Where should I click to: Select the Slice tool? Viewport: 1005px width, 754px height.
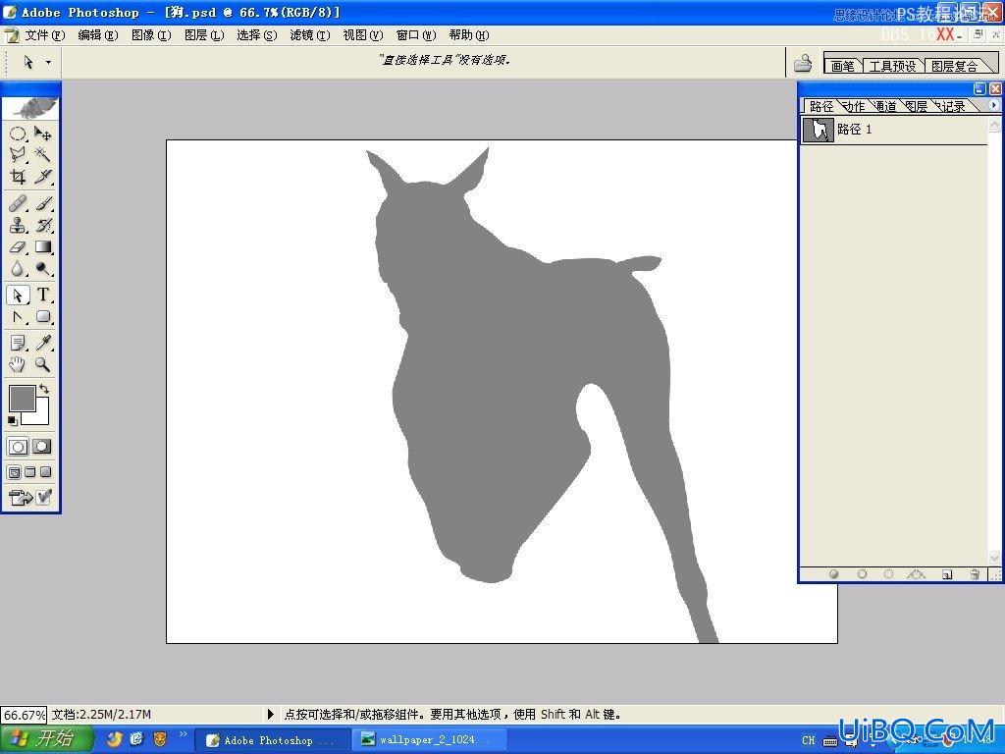coord(43,177)
